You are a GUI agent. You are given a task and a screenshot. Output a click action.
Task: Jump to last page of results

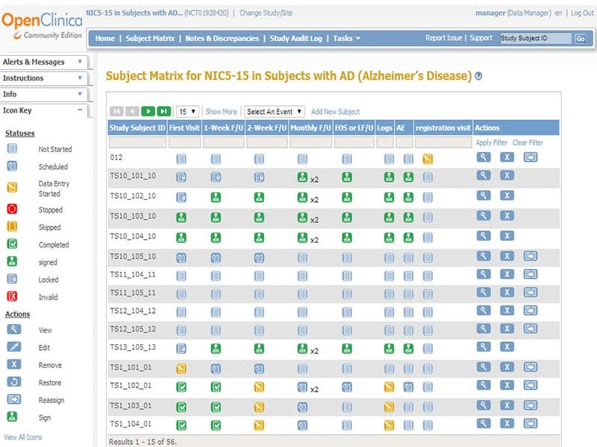pos(163,111)
